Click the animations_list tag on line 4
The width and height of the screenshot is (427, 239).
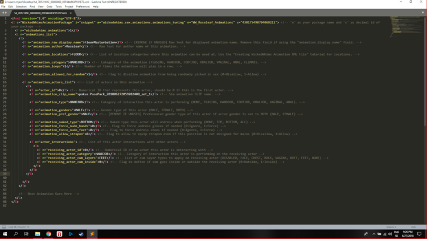pyautogui.click(x=36, y=35)
